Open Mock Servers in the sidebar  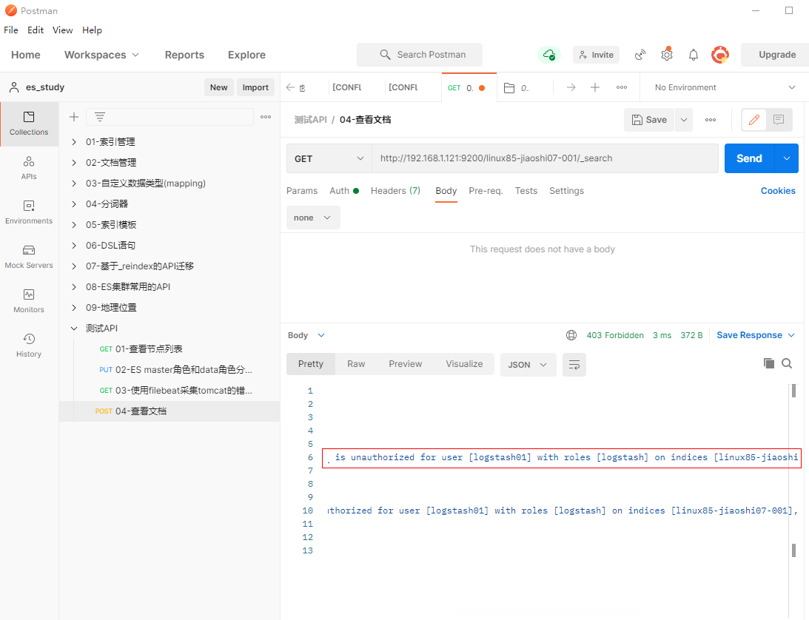[x=29, y=256]
